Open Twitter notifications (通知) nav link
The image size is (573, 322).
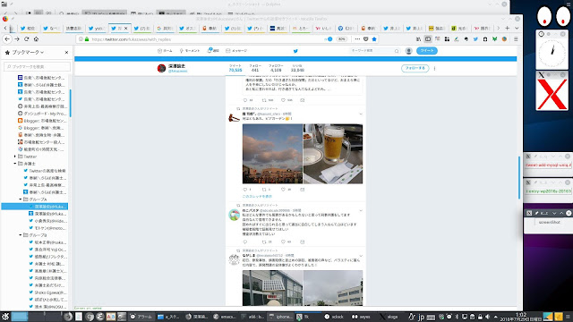(213, 51)
